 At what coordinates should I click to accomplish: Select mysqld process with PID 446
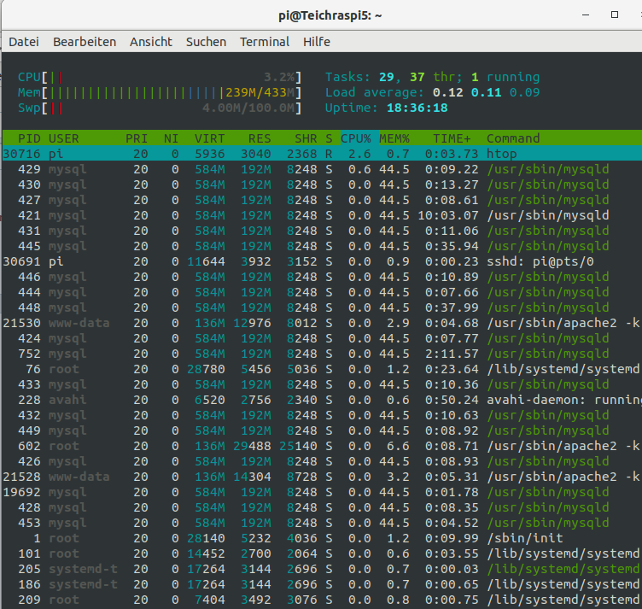pos(322,277)
